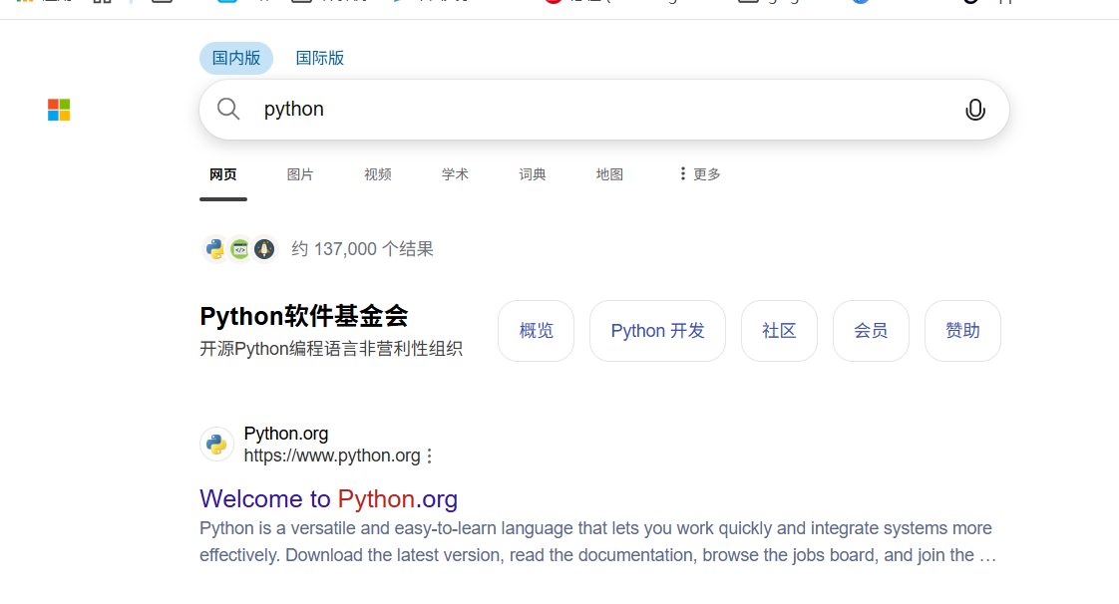Click the rocket source icon beside results count
Viewport: 1119px width, 604px height.
[264, 249]
